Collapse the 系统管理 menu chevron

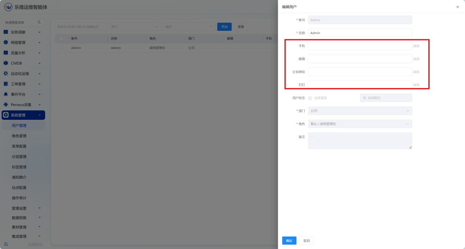click(x=40, y=115)
